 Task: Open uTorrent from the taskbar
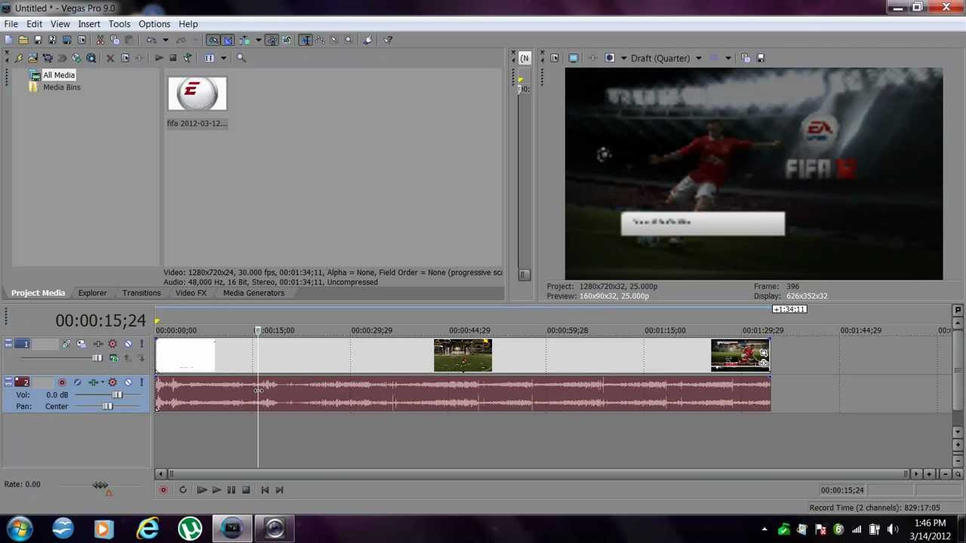[x=189, y=528]
